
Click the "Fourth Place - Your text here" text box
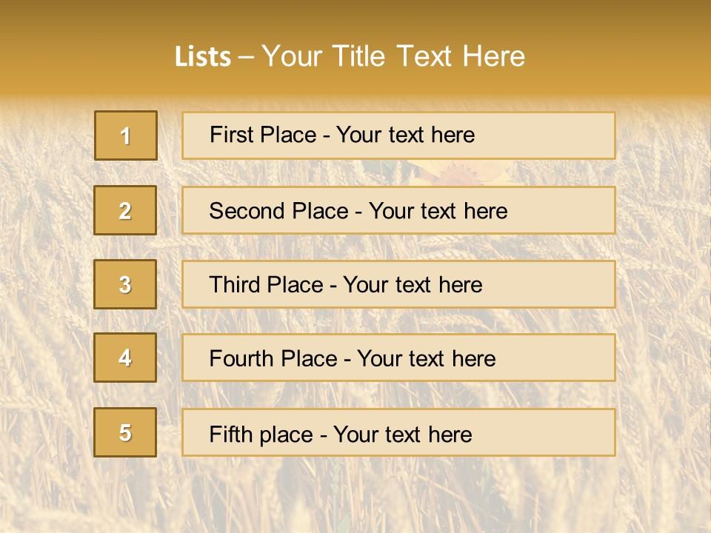398,358
